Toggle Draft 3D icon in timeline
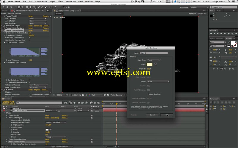This screenshot has height=148, width=238. coord(74,103)
